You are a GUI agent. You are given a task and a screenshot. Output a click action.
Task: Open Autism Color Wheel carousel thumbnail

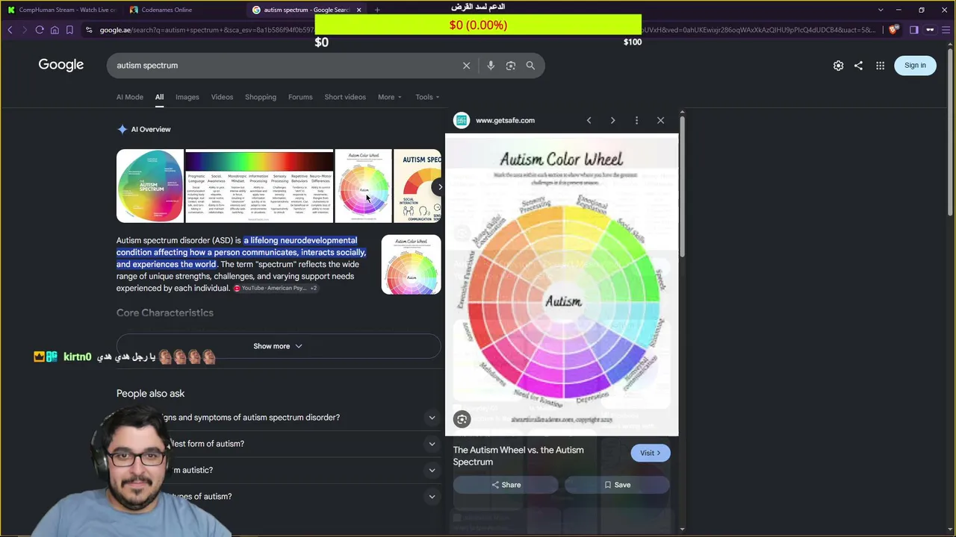click(364, 186)
